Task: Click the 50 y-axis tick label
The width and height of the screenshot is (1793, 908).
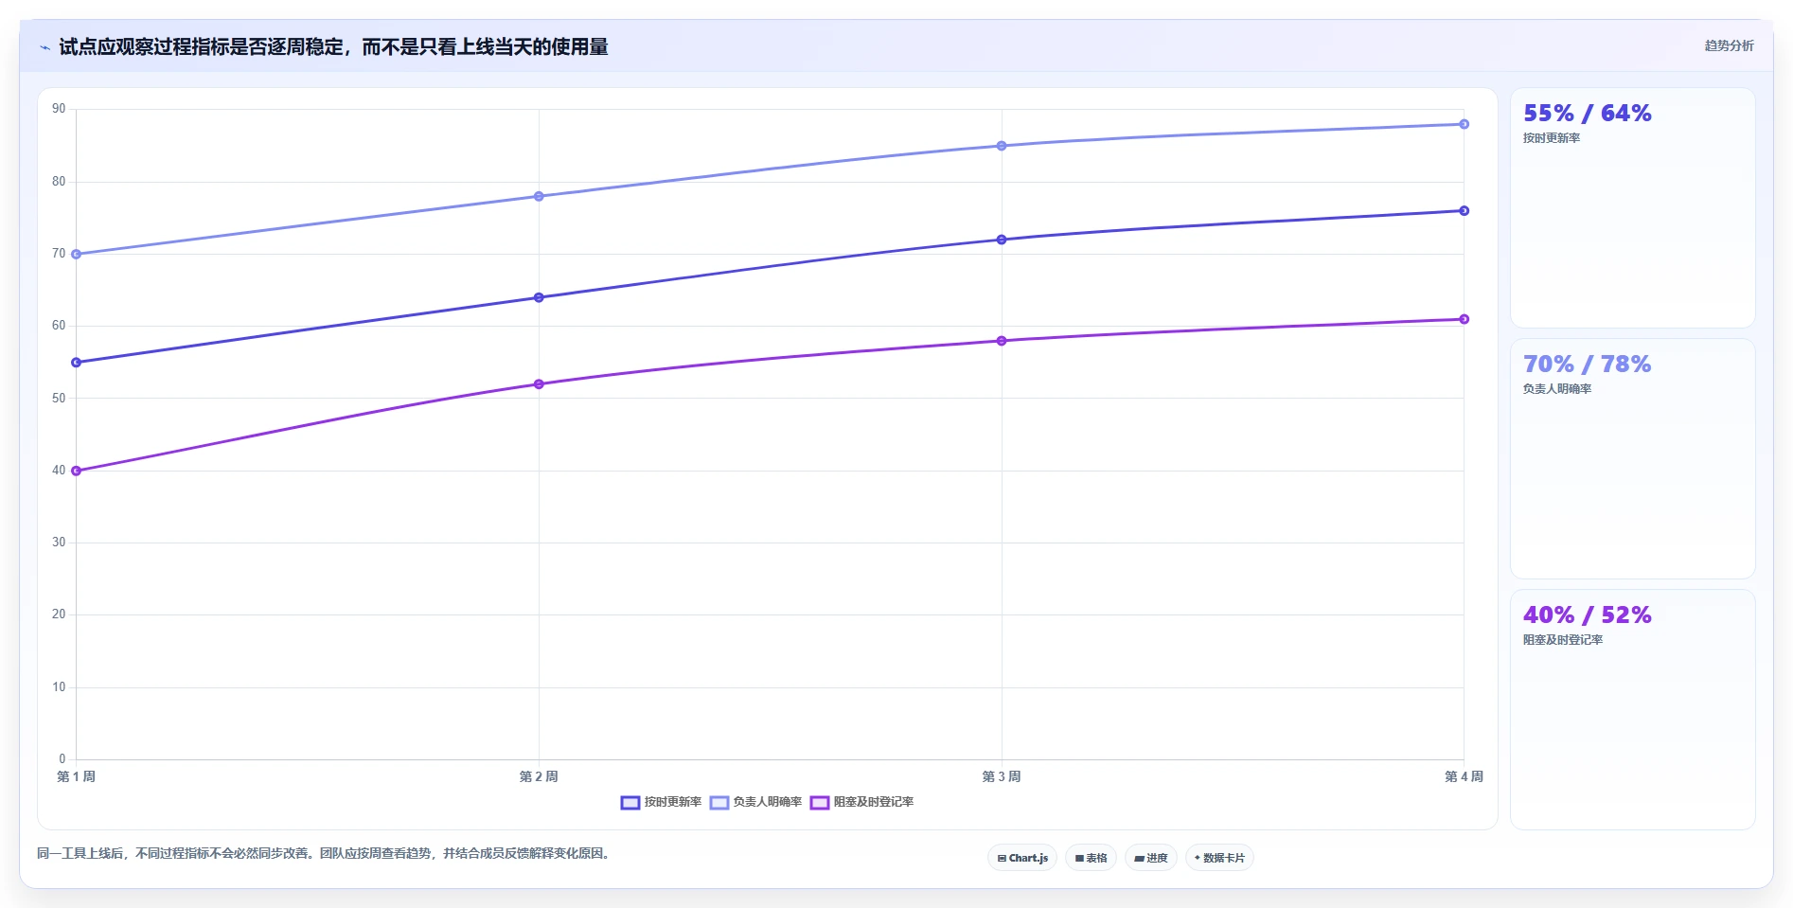Action: [59, 399]
